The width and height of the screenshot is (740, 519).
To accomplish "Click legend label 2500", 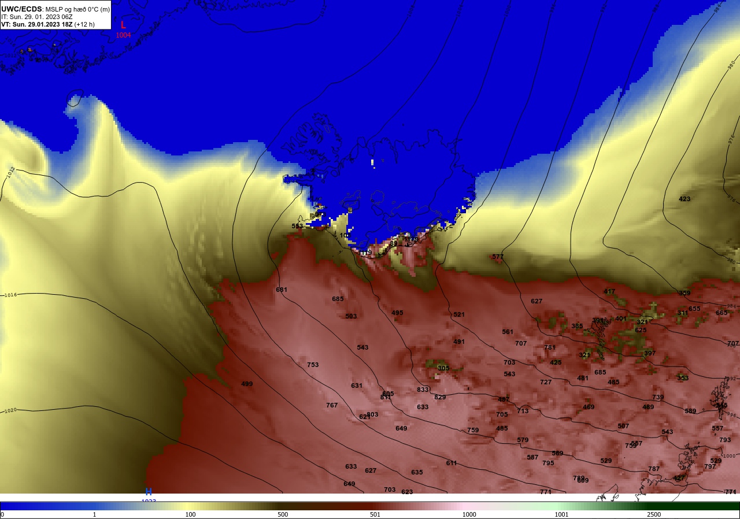I will coord(654,514).
